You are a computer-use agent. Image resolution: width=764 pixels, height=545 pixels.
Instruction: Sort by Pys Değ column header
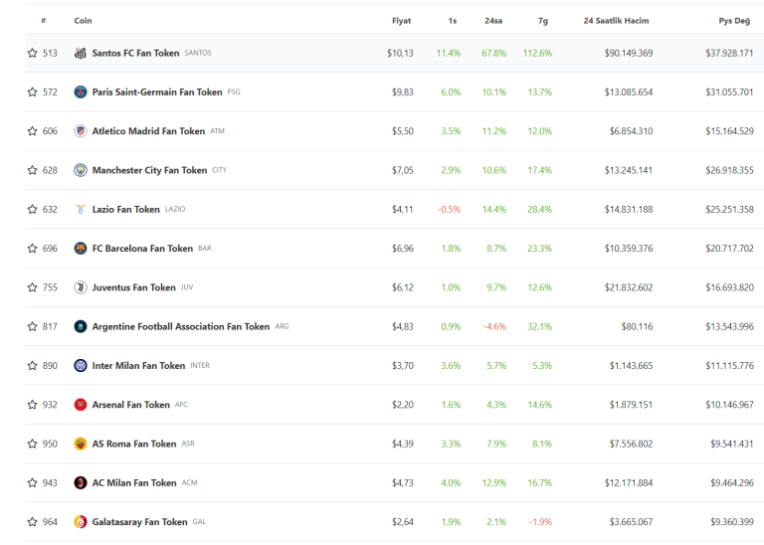tap(734, 21)
